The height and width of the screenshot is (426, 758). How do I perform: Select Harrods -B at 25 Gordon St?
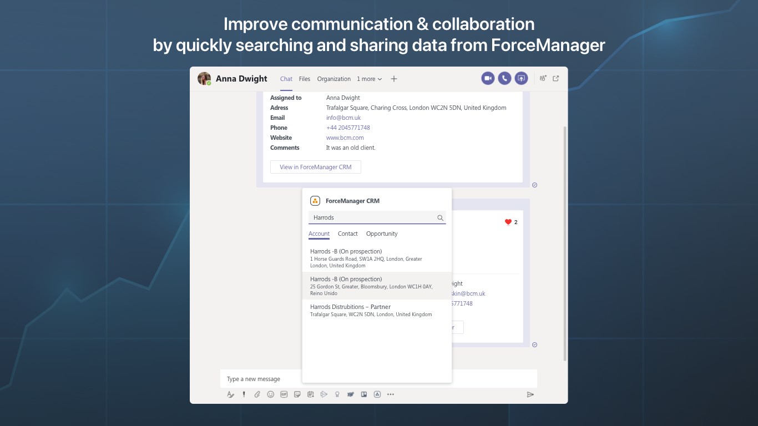pyautogui.click(x=377, y=286)
